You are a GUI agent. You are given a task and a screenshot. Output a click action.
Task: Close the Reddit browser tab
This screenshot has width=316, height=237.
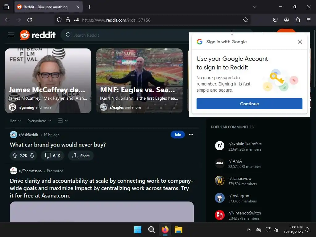78,7
